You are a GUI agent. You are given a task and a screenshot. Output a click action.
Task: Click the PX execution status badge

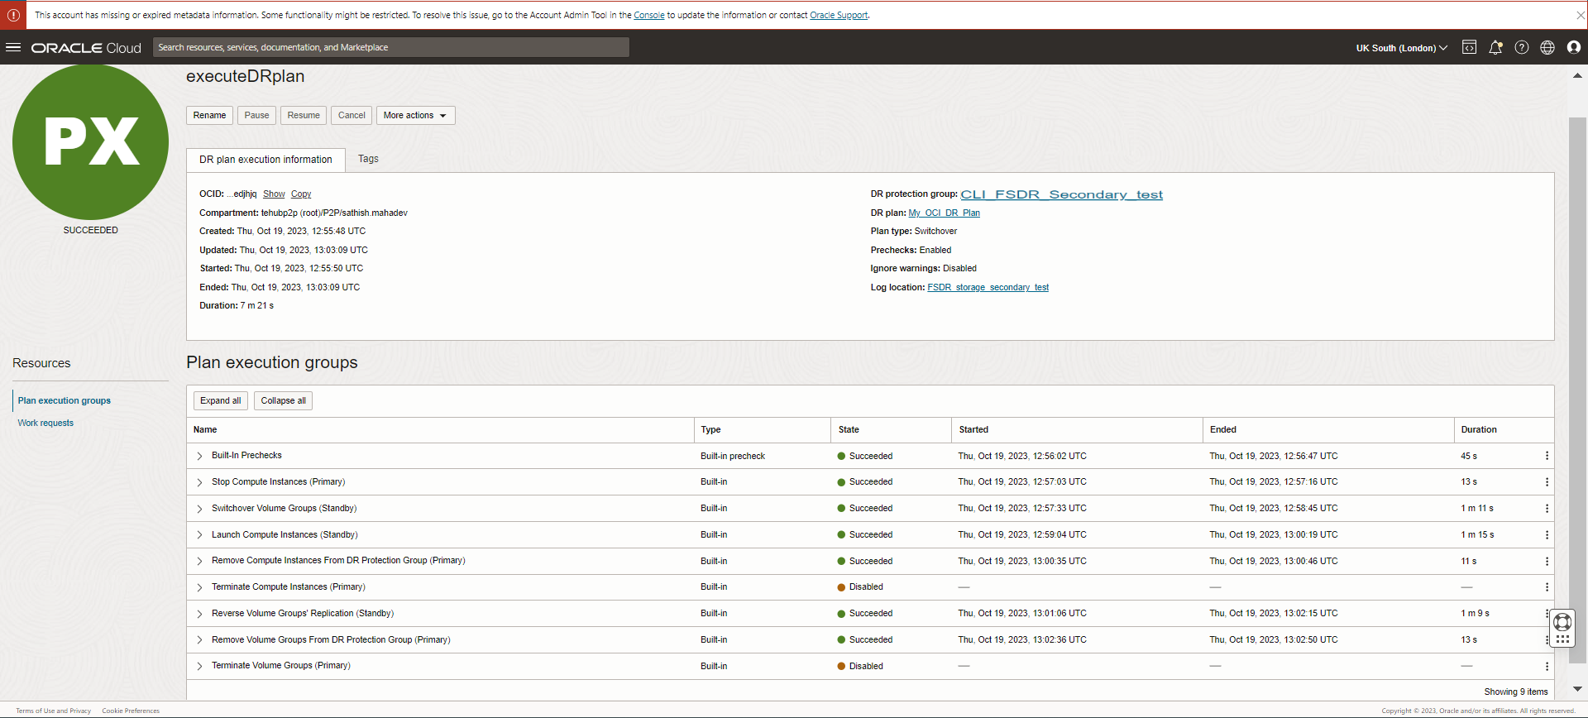[x=91, y=141]
